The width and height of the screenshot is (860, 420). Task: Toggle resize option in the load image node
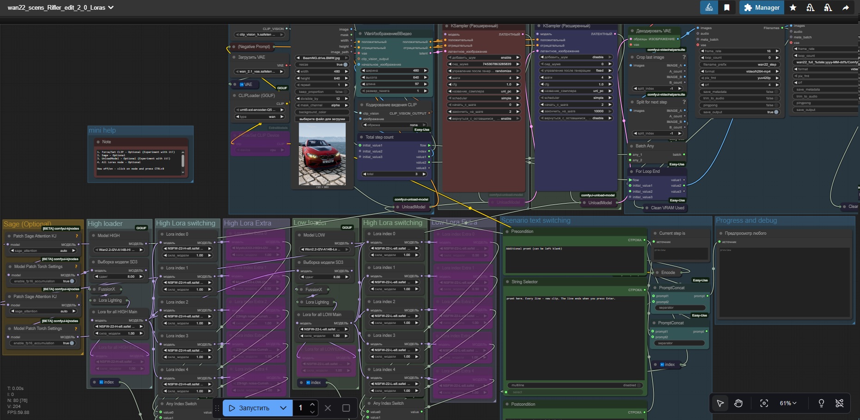[x=345, y=65]
